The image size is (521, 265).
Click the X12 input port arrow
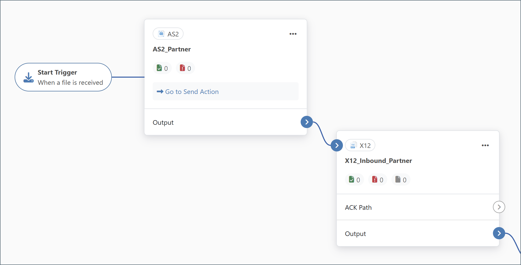tap(337, 145)
